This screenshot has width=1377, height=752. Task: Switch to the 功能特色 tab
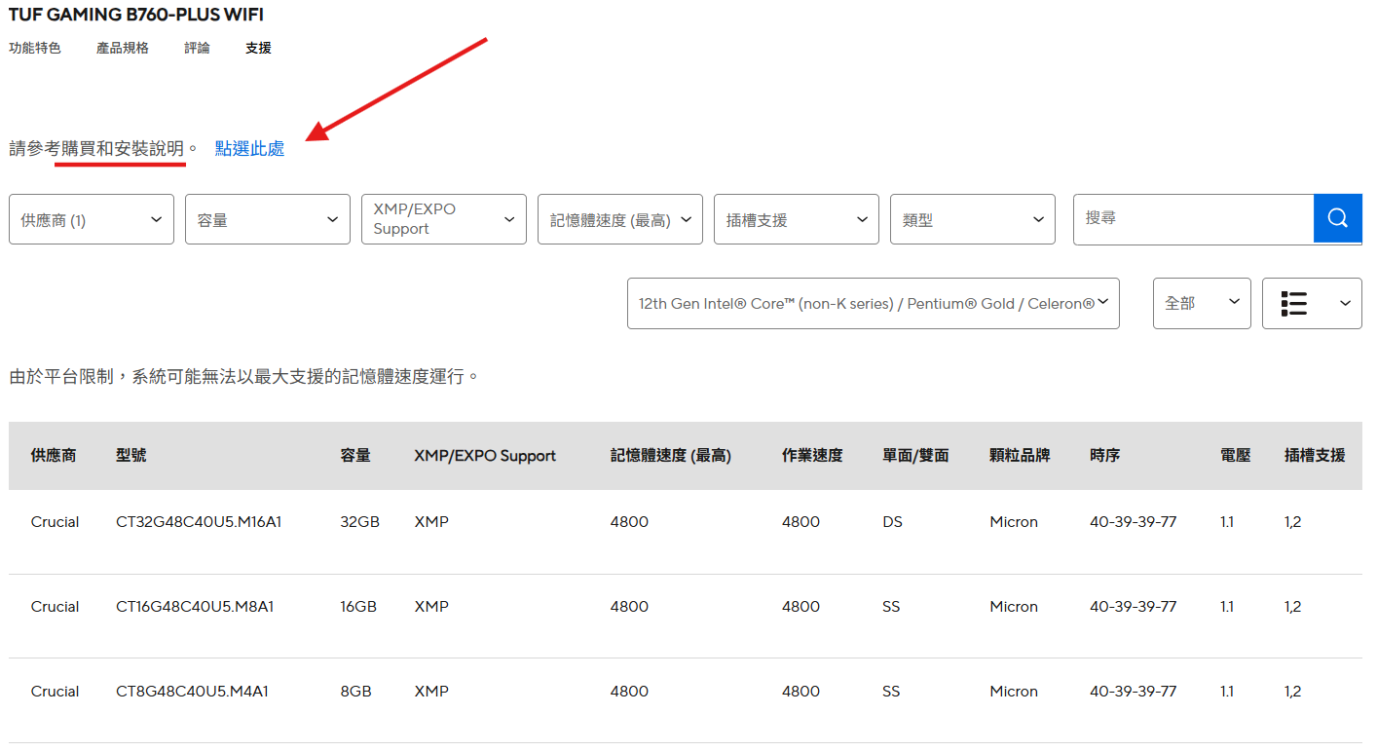click(35, 48)
